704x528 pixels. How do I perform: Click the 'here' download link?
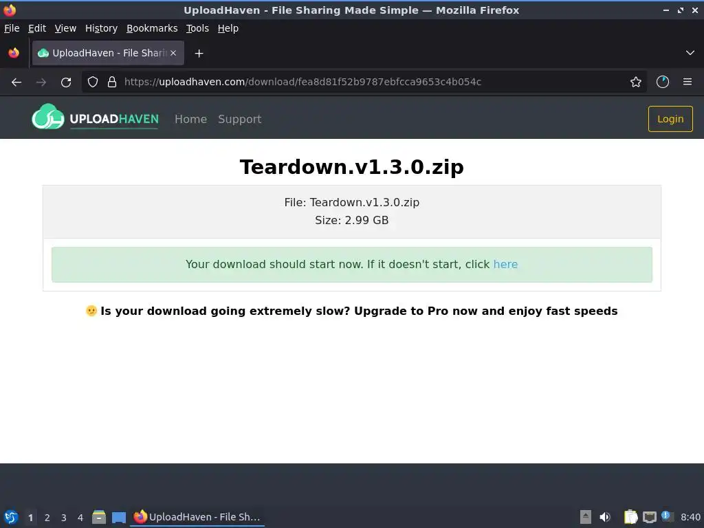[x=505, y=264]
